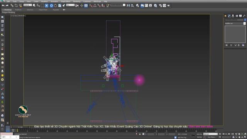Viewport: 247px width, 139px height.
Task: Click the Render Production teapot icon
Action: click(169, 5)
